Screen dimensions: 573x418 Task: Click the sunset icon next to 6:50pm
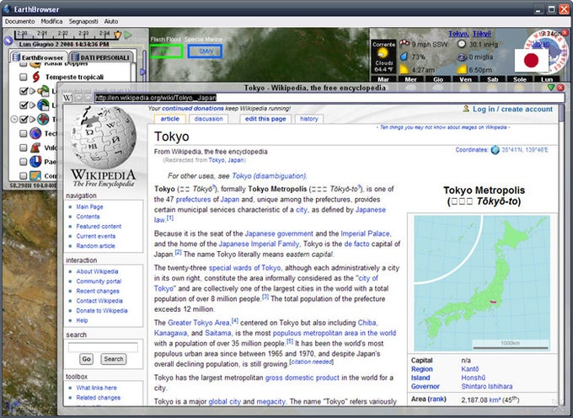(462, 69)
